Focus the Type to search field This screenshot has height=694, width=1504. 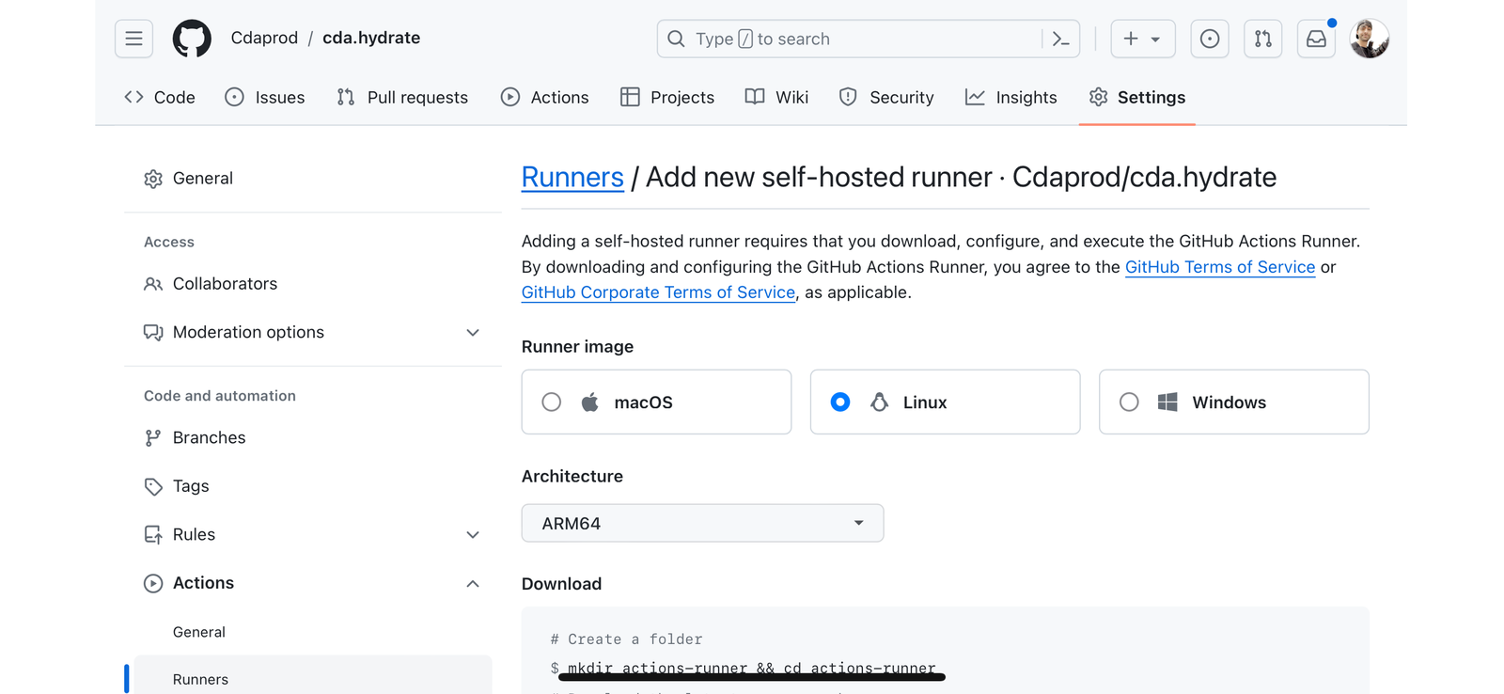click(x=865, y=39)
